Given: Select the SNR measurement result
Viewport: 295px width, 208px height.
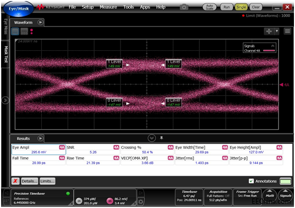Looking at the screenshot, I should click(93, 150).
